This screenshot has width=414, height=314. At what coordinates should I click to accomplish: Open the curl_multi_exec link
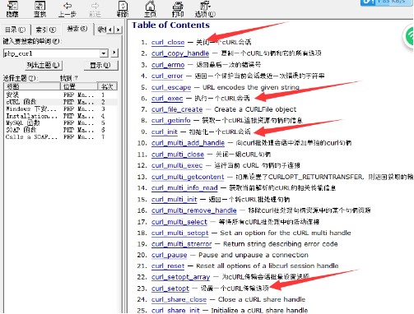(x=177, y=165)
